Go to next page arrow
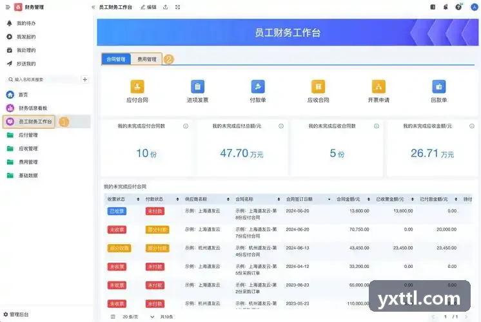The height and width of the screenshot is (322, 481). point(466,317)
